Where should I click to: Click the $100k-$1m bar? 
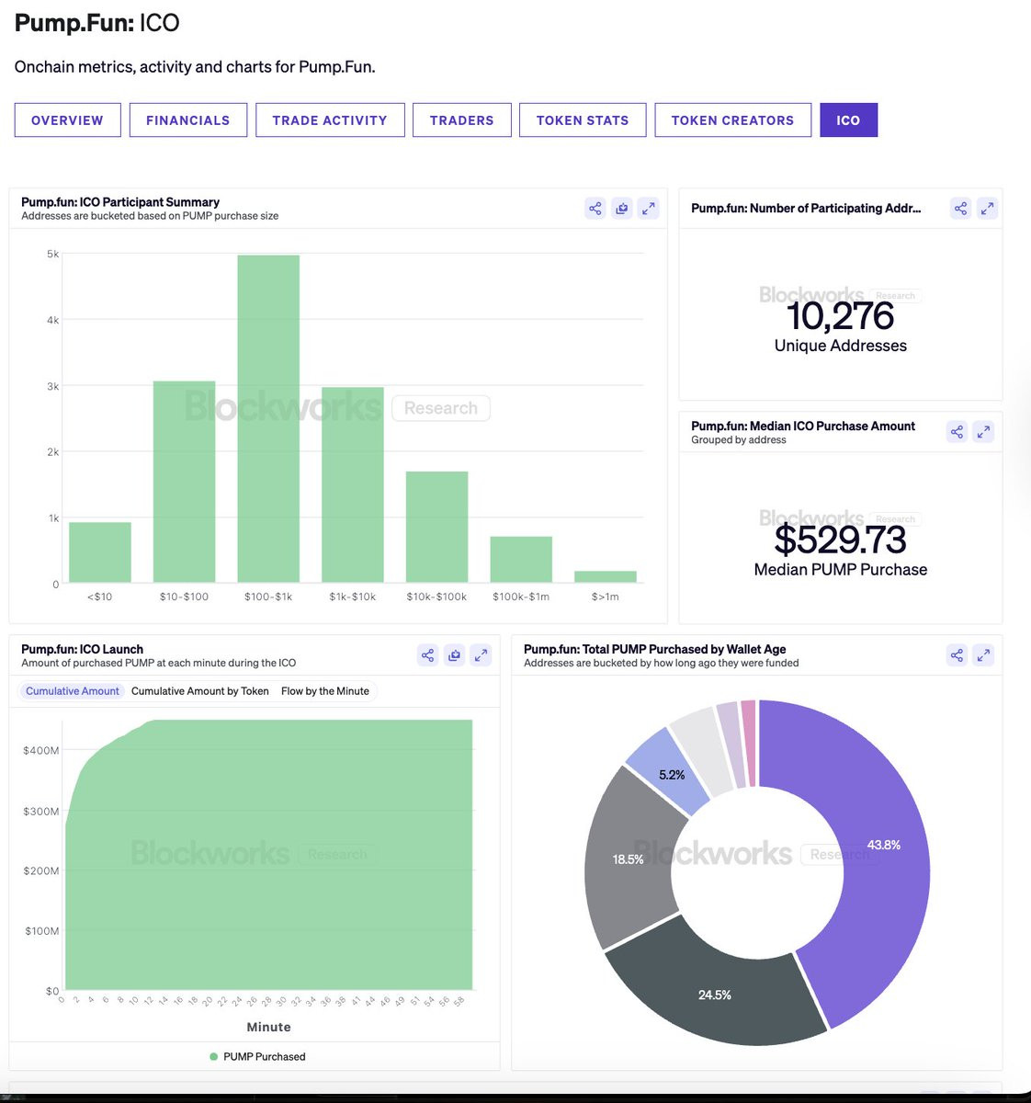pos(521,560)
